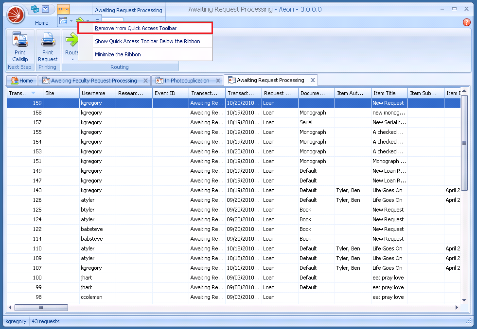The image size is (477, 329).
Task: Select Minimize the Ribbon menu option
Action: tap(118, 54)
